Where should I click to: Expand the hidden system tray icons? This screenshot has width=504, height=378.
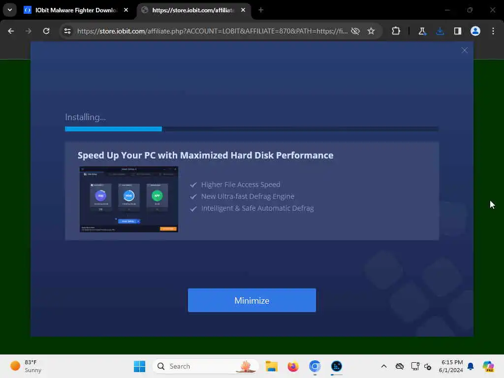point(384,366)
